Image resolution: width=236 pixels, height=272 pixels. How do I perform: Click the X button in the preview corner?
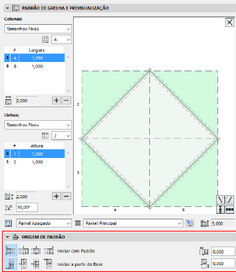(x=230, y=22)
